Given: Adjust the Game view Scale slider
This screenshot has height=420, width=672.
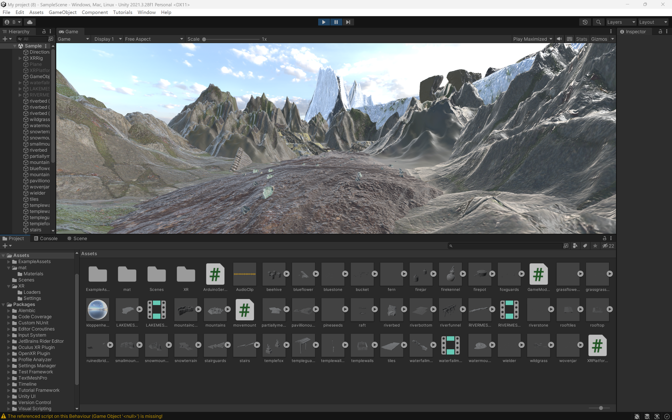Looking at the screenshot, I should [204, 39].
